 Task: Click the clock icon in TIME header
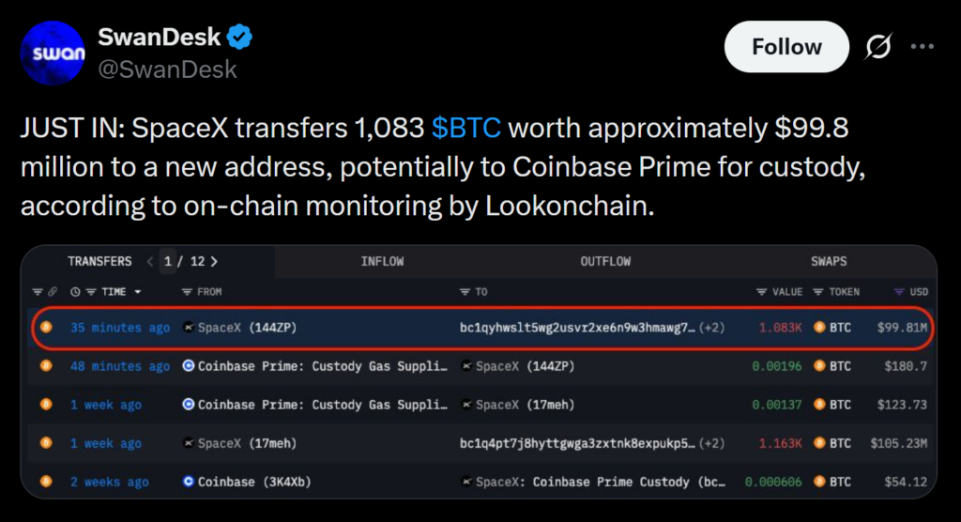coord(75,292)
